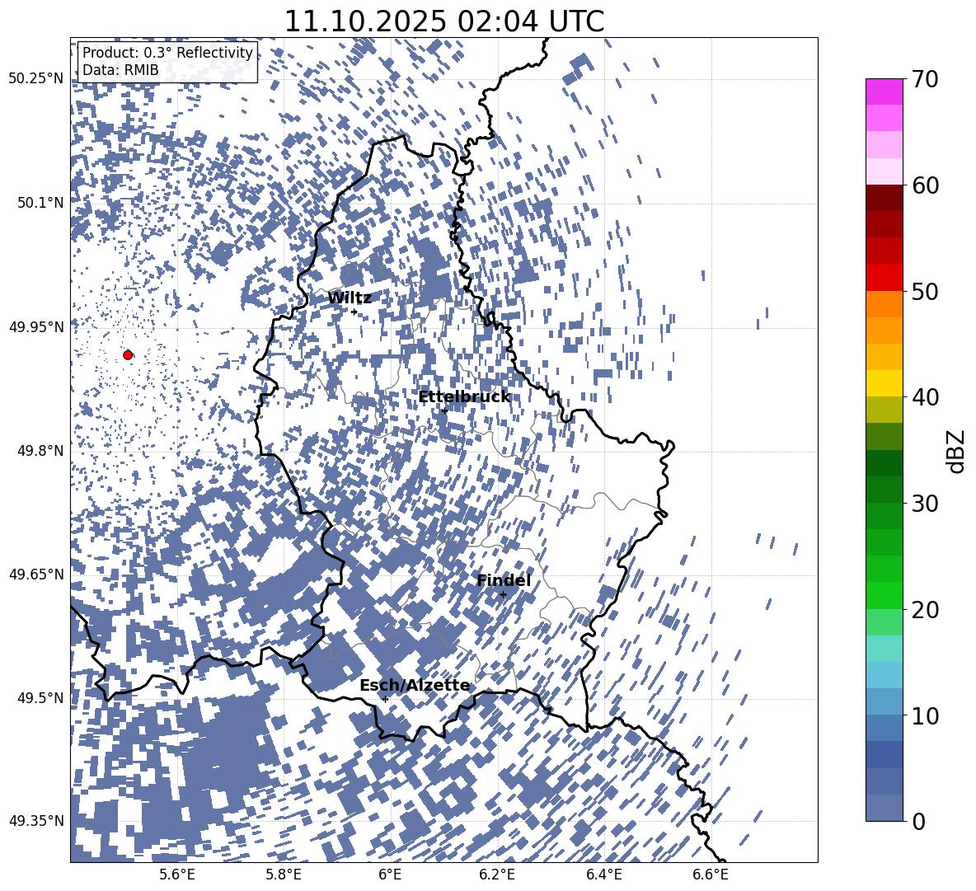Pick the bright red colorbar swatch below 50

coord(884,278)
